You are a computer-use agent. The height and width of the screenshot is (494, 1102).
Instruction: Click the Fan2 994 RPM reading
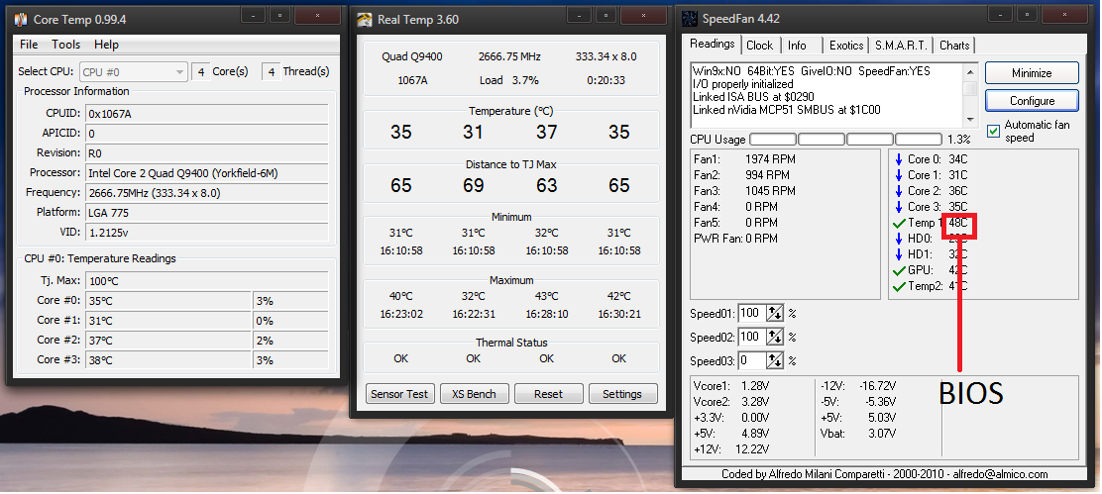[x=767, y=174]
